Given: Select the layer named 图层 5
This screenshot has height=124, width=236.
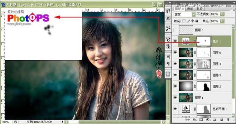Looking at the screenshot, I should click(x=217, y=52).
